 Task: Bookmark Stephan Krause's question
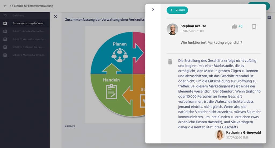point(254,27)
